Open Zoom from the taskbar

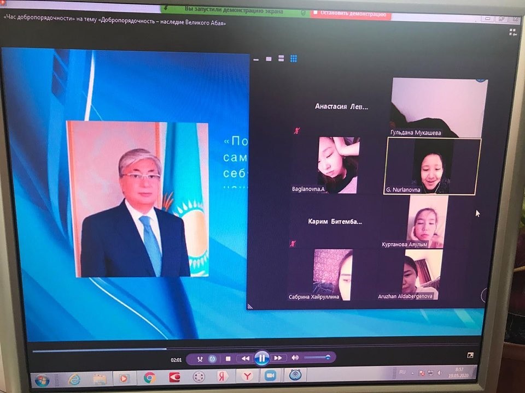(x=270, y=376)
